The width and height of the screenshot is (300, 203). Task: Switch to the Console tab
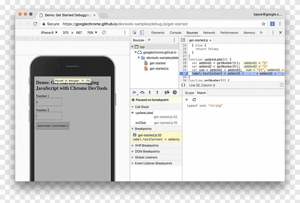pyautogui.click(x=175, y=33)
